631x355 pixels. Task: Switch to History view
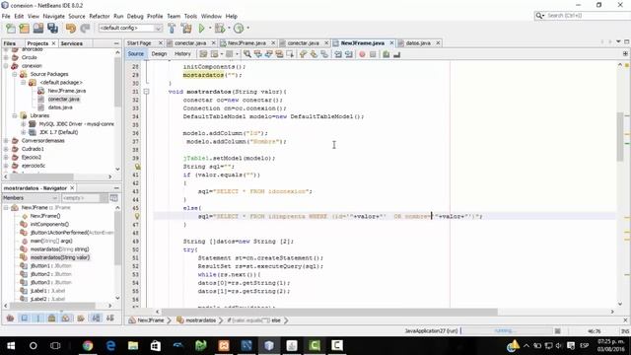[x=182, y=54]
